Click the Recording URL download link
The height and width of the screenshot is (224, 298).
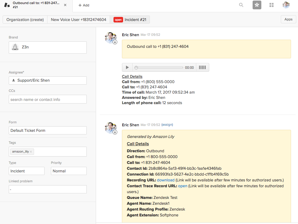[x=166, y=180]
